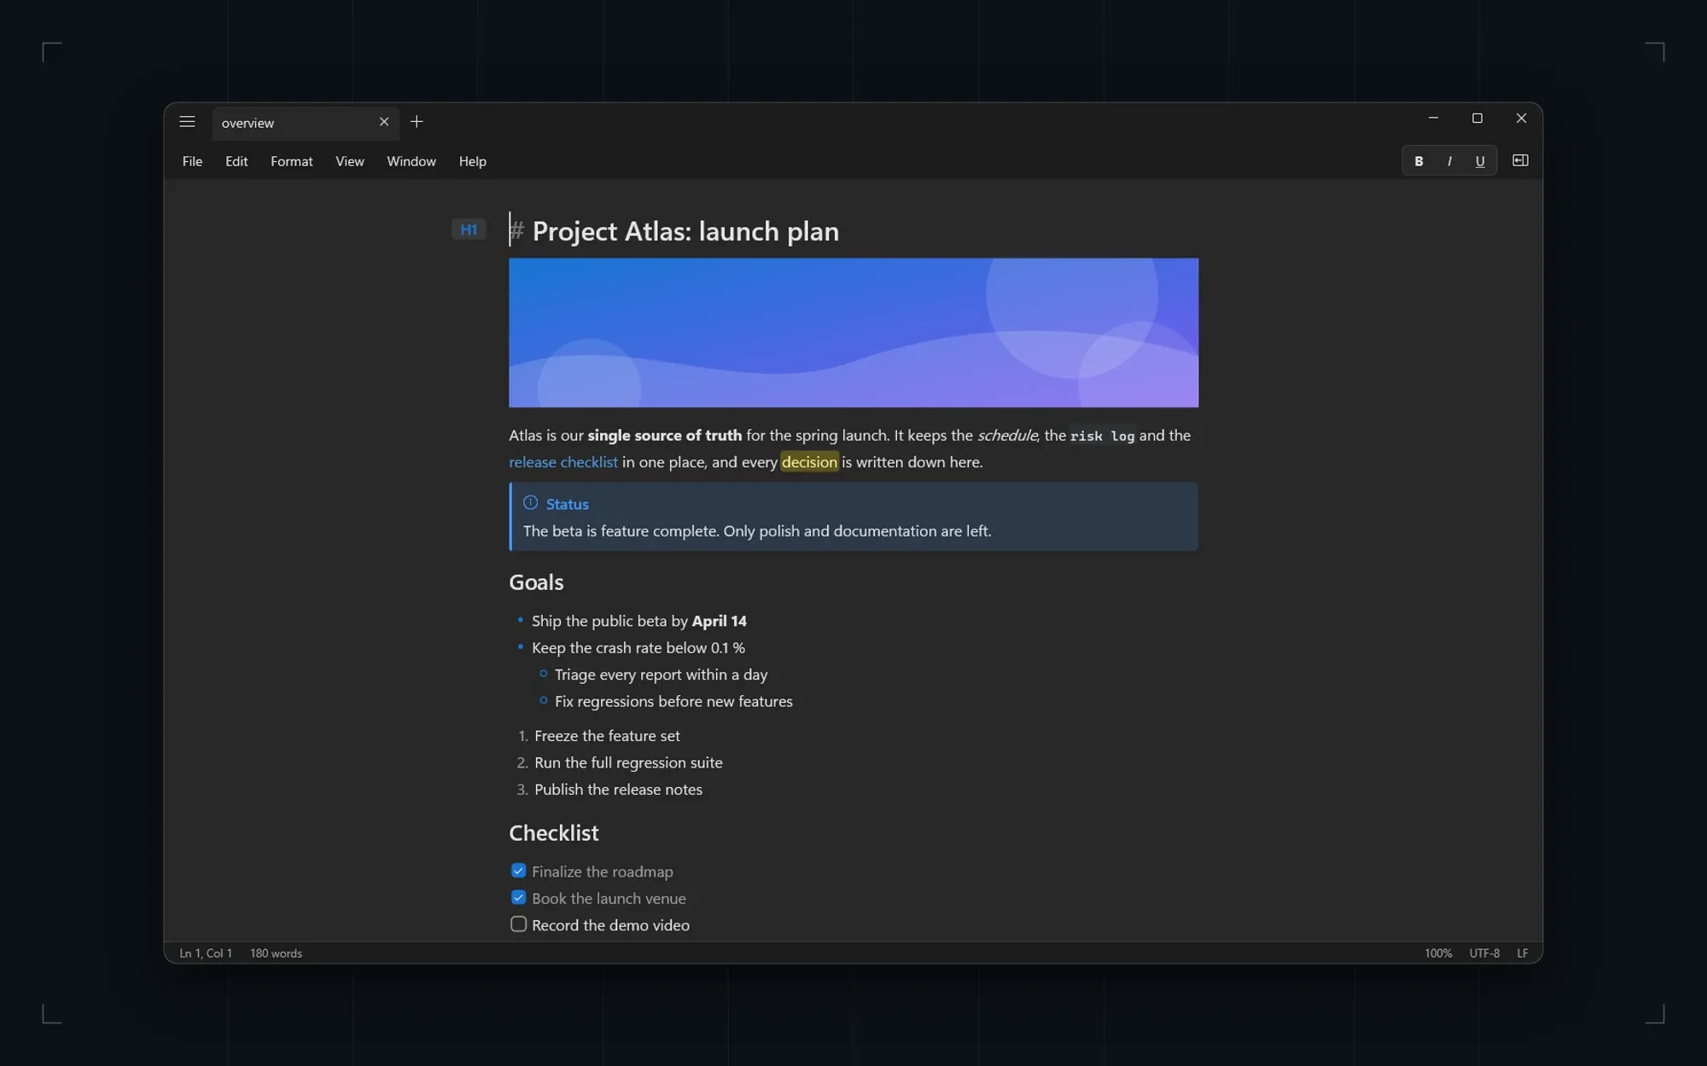Close the overview tab
Viewport: 1707px width, 1066px height.
pos(384,122)
